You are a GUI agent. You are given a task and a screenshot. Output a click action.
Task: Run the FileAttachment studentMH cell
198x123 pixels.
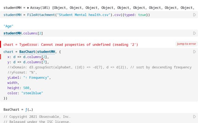pyautogui.click(x=194, y=15)
